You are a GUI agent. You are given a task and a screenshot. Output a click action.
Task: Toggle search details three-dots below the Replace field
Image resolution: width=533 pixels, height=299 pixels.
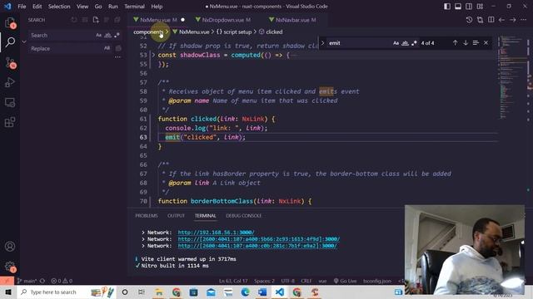click(117, 57)
